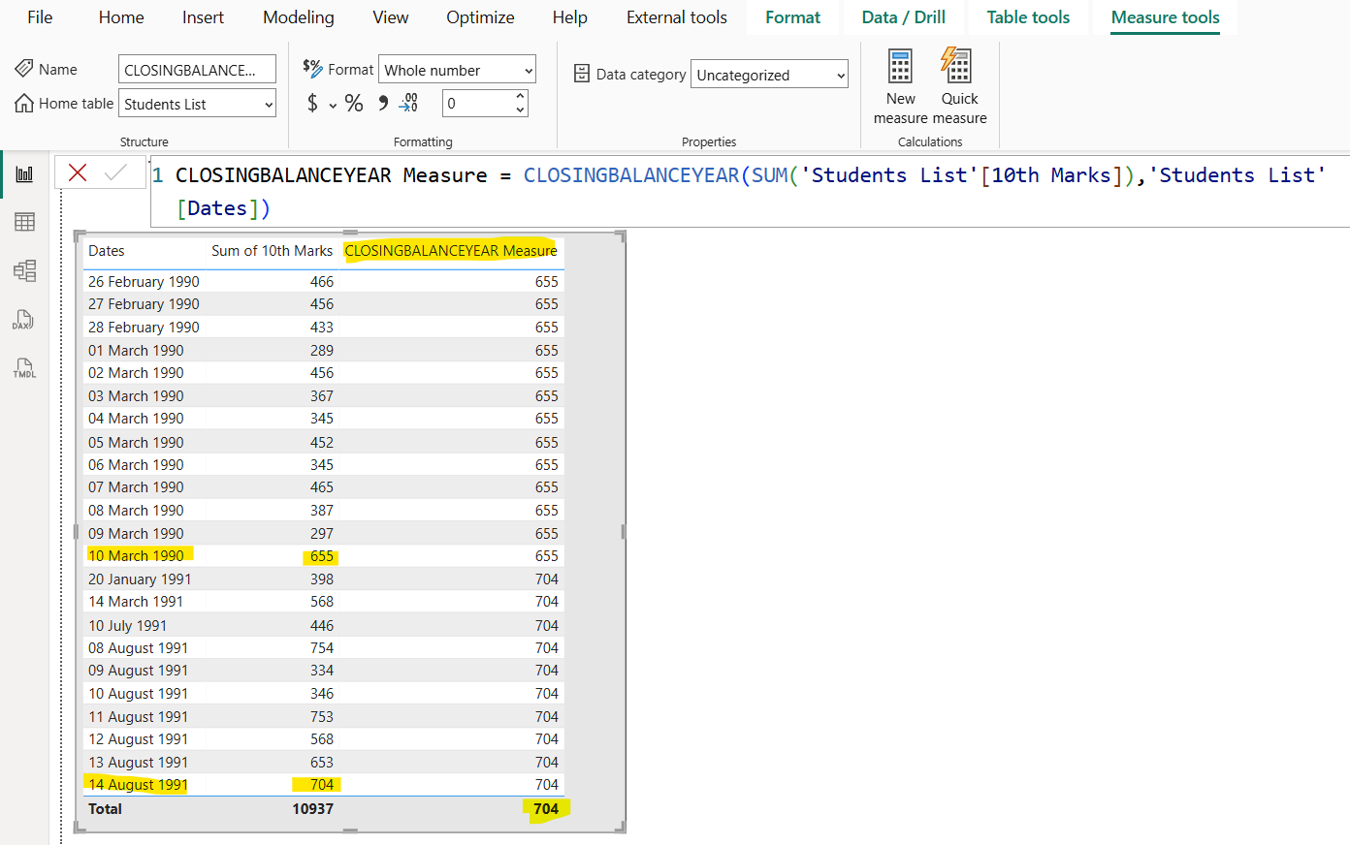
Task: Click inside the measure Name field
Action: tap(197, 69)
